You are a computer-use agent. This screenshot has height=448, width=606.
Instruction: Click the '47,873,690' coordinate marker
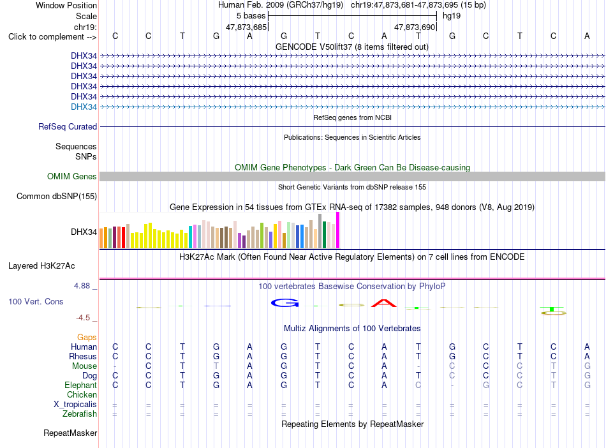tap(415, 27)
